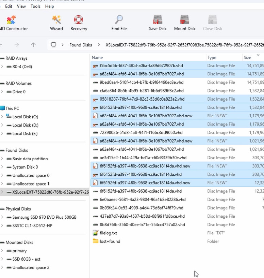Click disk icon of 8b8d76fb-3560 vhd file
The width and height of the screenshot is (264, 278).
pos(96,224)
